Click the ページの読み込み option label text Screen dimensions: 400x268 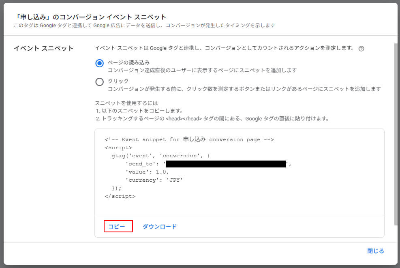coord(128,62)
